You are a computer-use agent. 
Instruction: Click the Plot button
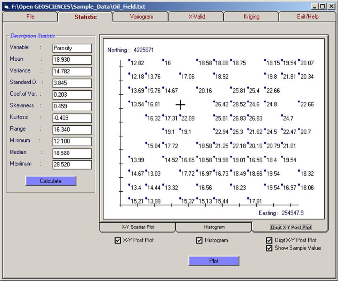tap(214, 261)
